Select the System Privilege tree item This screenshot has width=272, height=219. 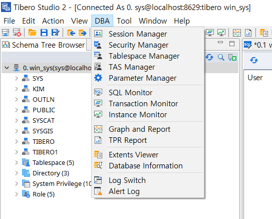click(x=62, y=184)
